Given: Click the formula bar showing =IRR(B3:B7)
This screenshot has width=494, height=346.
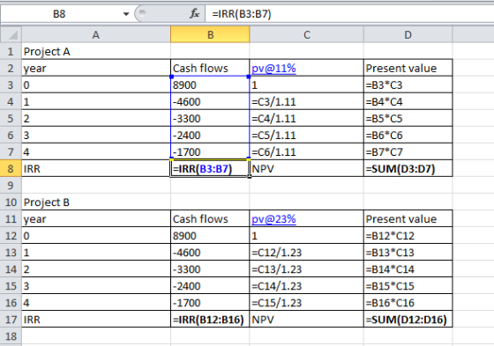Looking at the screenshot, I should (349, 14).
